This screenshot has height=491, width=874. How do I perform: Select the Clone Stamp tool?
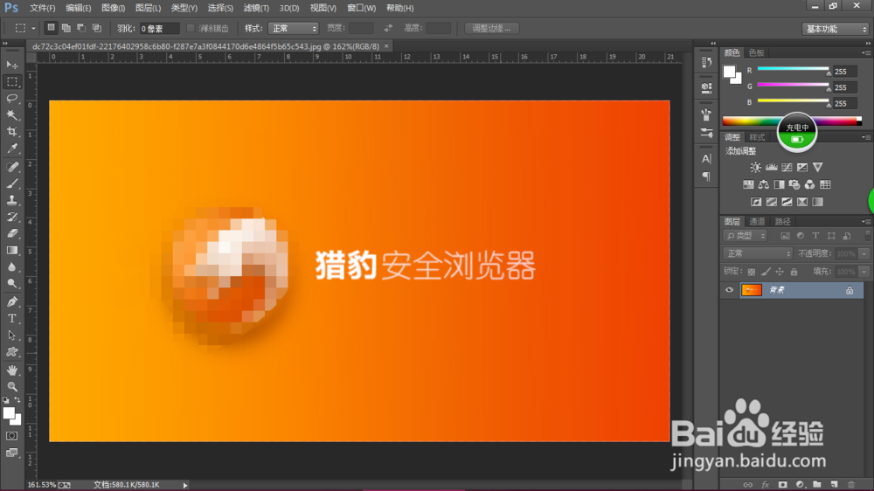coord(11,200)
